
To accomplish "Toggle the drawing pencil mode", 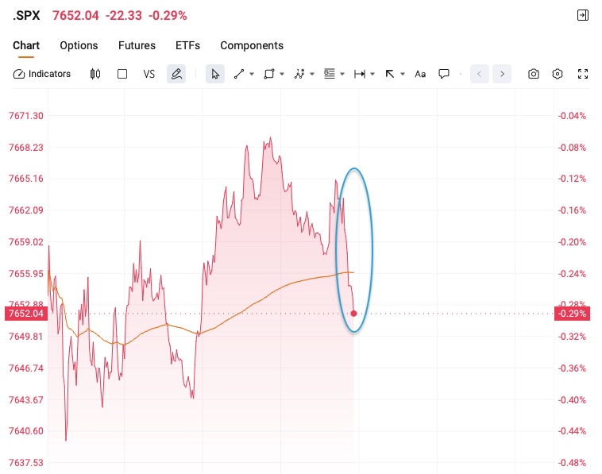I will click(176, 74).
